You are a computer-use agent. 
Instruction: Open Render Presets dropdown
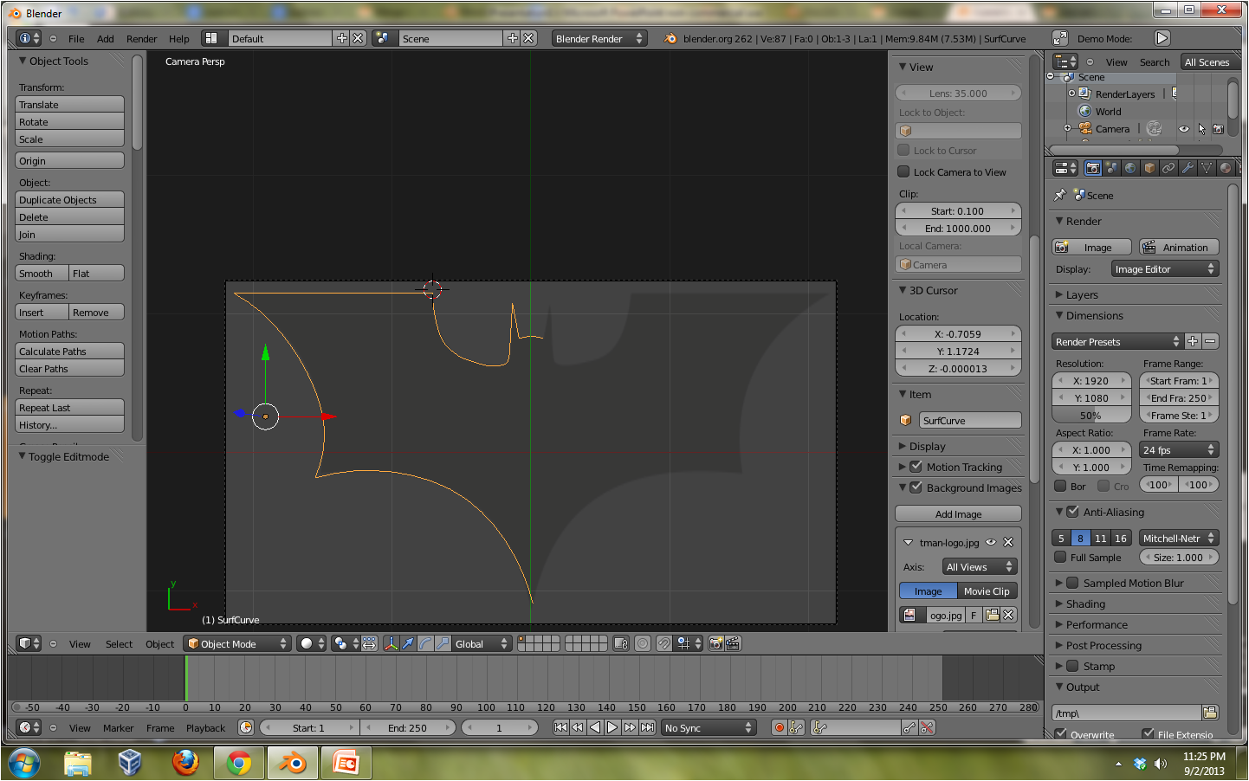click(x=1117, y=341)
